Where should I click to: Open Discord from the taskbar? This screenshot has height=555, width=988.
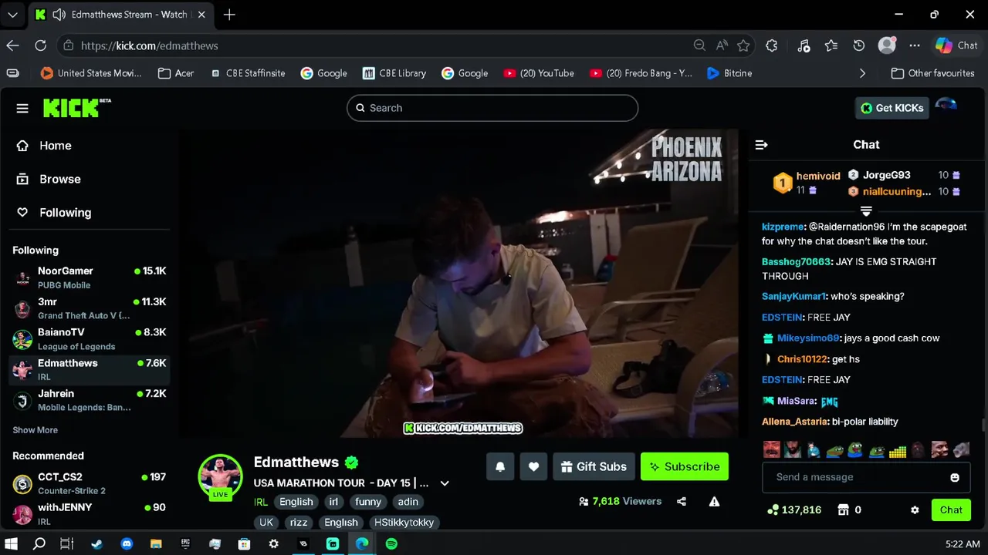127,543
